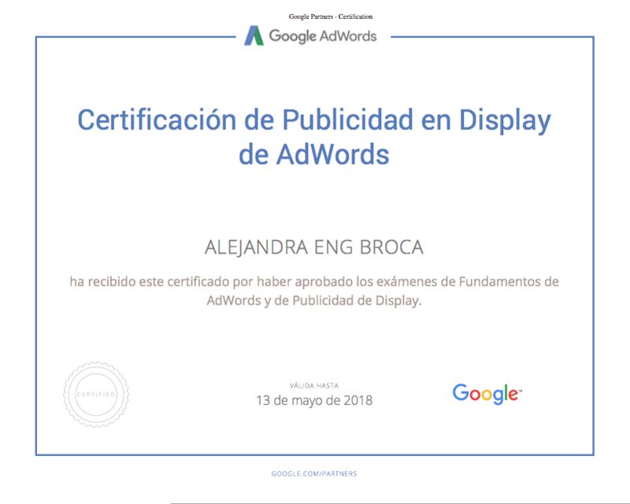Select the date '13 de mayo de 2018'
The height and width of the screenshot is (504, 630).
[314, 400]
